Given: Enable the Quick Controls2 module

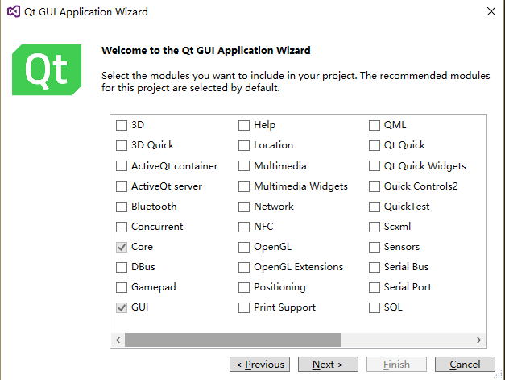Looking at the screenshot, I should 375,186.
